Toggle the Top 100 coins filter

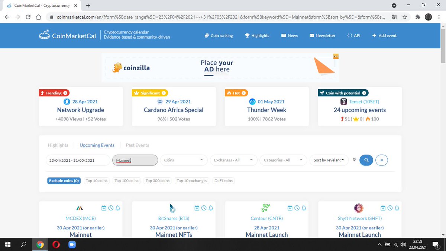click(126, 181)
